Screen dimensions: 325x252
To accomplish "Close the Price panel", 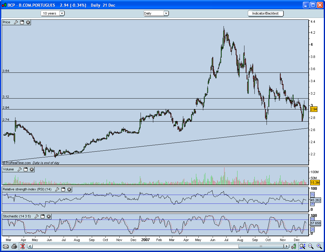I will point(28,22).
